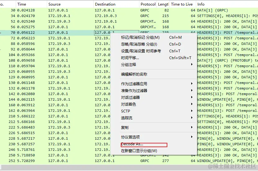Select packet 226 time 5.686515
This screenshot has width=258, height=171.
pos(26,133)
